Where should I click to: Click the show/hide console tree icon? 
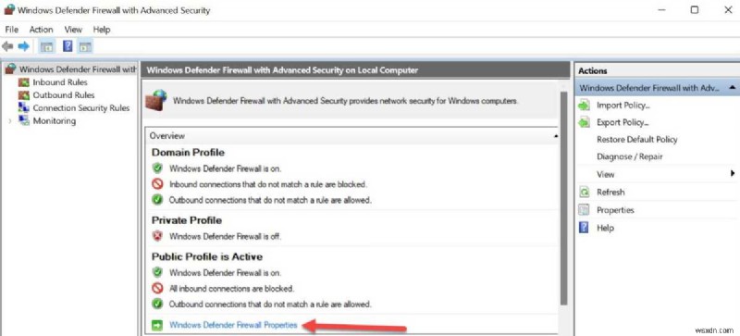pyautogui.click(x=47, y=46)
